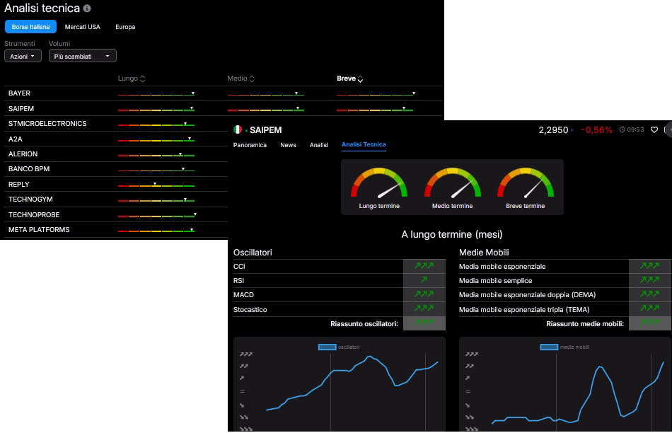The height and width of the screenshot is (433, 672).
Task: Click the Riassunto oscillatori arrows indicator
Action: [424, 323]
